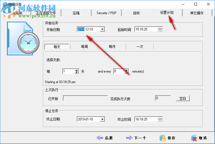The height and width of the screenshot is (144, 215).
Task: Increase 起始时间 with the up spinner
Action: click(x=160, y=28)
